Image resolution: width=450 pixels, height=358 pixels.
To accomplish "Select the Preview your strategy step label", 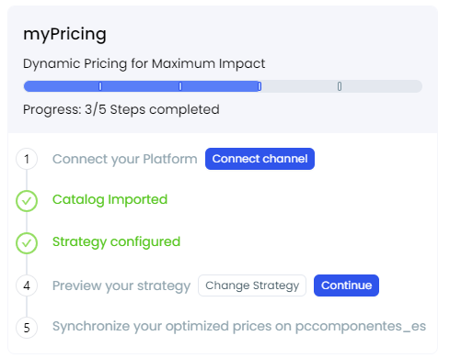I will pos(121,285).
